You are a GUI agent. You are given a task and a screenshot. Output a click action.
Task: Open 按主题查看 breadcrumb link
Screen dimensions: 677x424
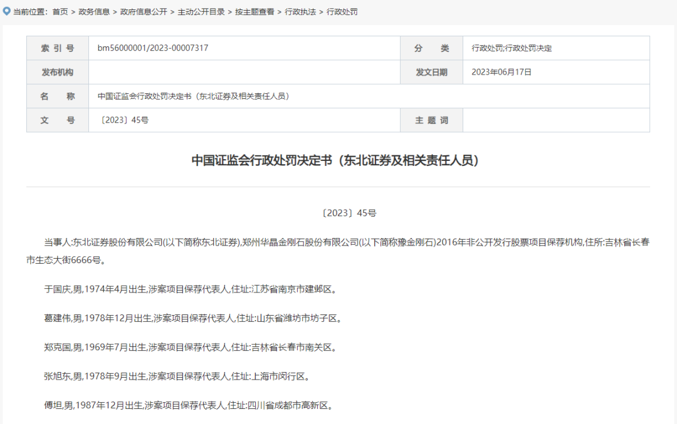coord(255,12)
